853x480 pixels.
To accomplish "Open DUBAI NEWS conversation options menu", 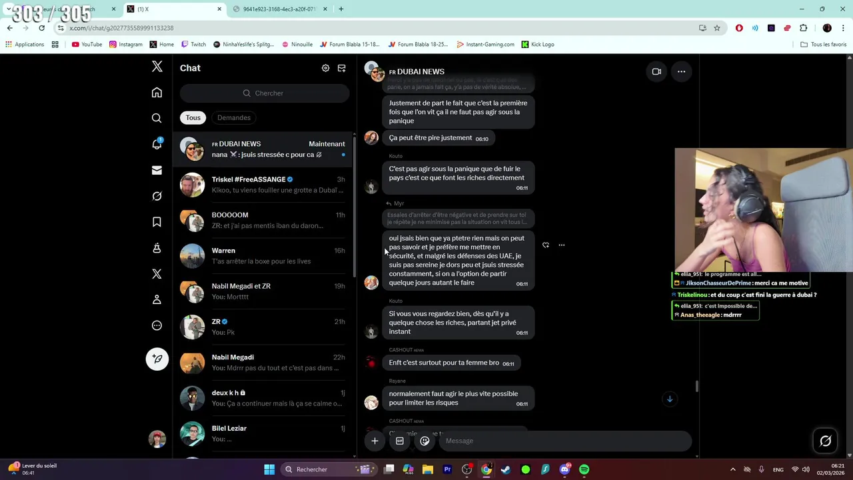I will point(681,71).
